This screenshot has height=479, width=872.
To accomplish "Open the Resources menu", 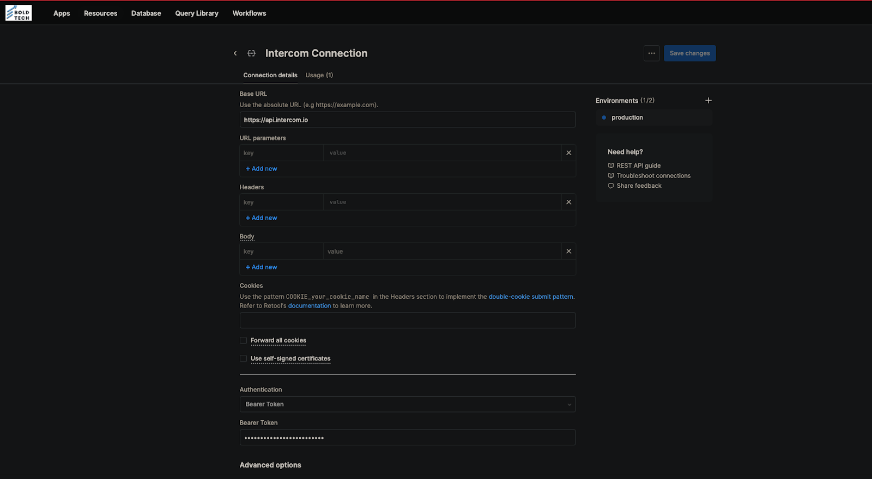I will pyautogui.click(x=101, y=13).
